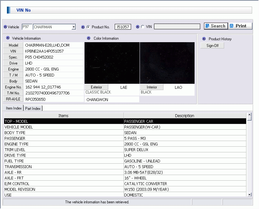The width and height of the screenshot is (259, 209).
Task: Click the magnifier icon on Search button
Action: [207, 26]
